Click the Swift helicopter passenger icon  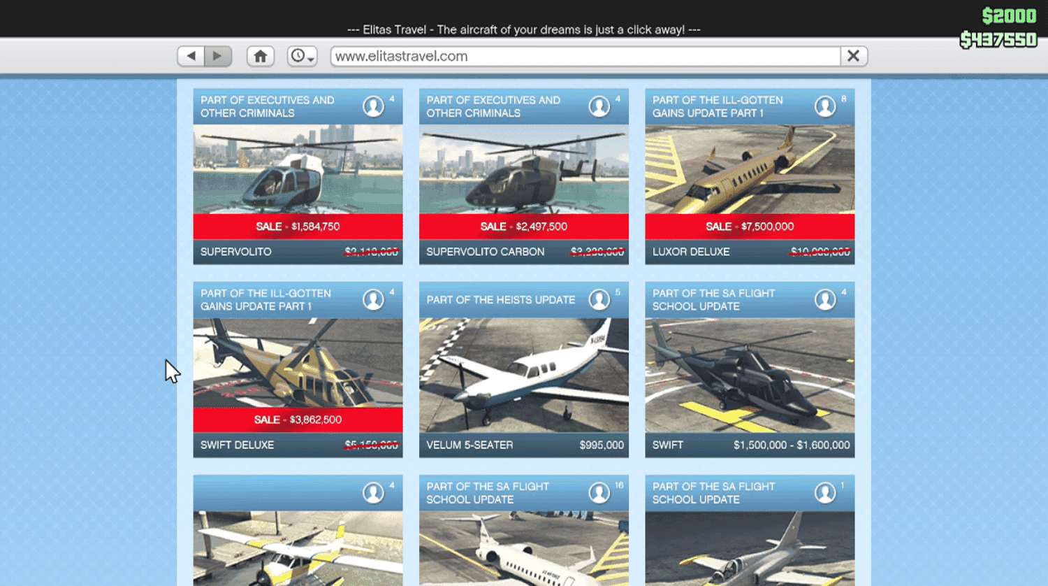(x=824, y=299)
